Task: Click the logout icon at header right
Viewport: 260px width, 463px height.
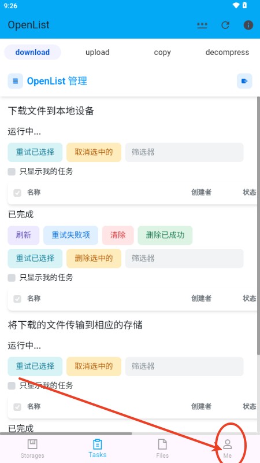Action: point(244,81)
